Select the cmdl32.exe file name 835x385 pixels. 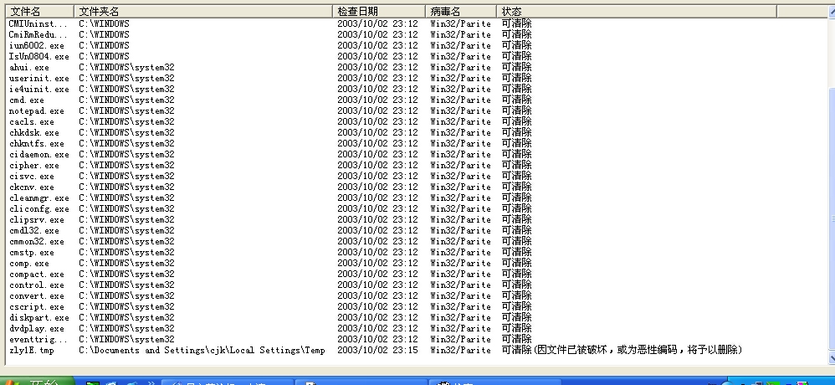(x=34, y=230)
